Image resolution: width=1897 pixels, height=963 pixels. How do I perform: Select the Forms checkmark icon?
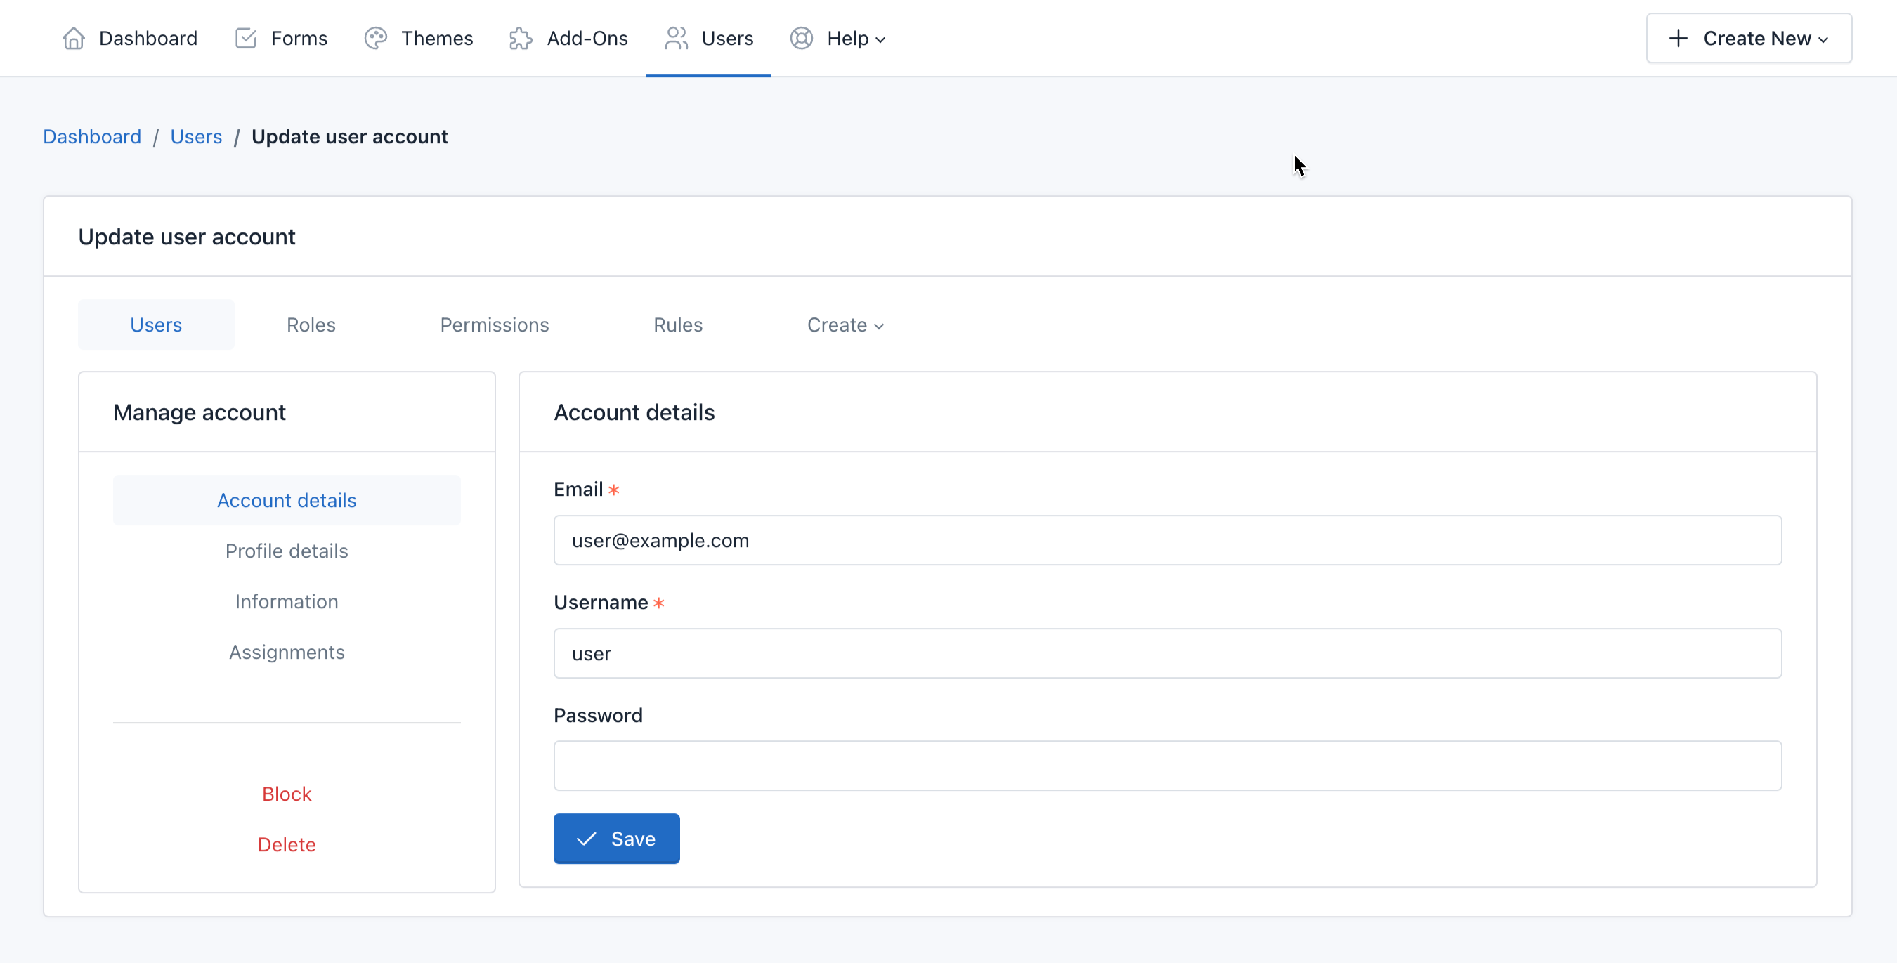(x=245, y=37)
